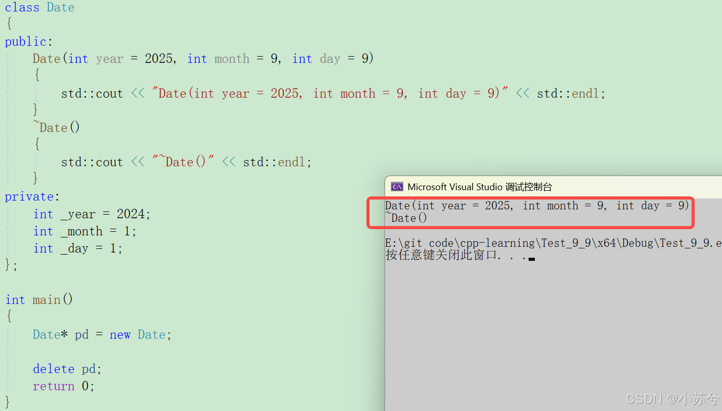
Task: Click the console output '~Date()' line
Action: pyautogui.click(x=406, y=218)
